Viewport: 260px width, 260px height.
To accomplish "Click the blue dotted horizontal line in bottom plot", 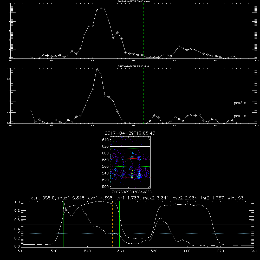I will [x=137, y=233].
